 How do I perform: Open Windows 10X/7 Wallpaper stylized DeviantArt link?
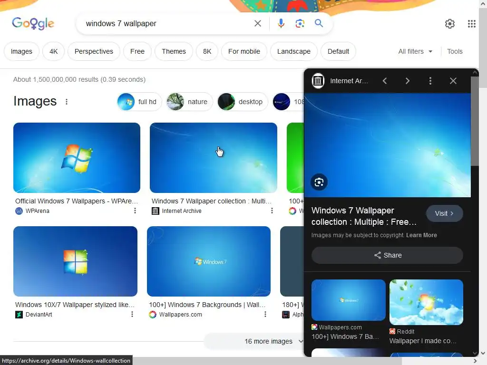click(75, 305)
